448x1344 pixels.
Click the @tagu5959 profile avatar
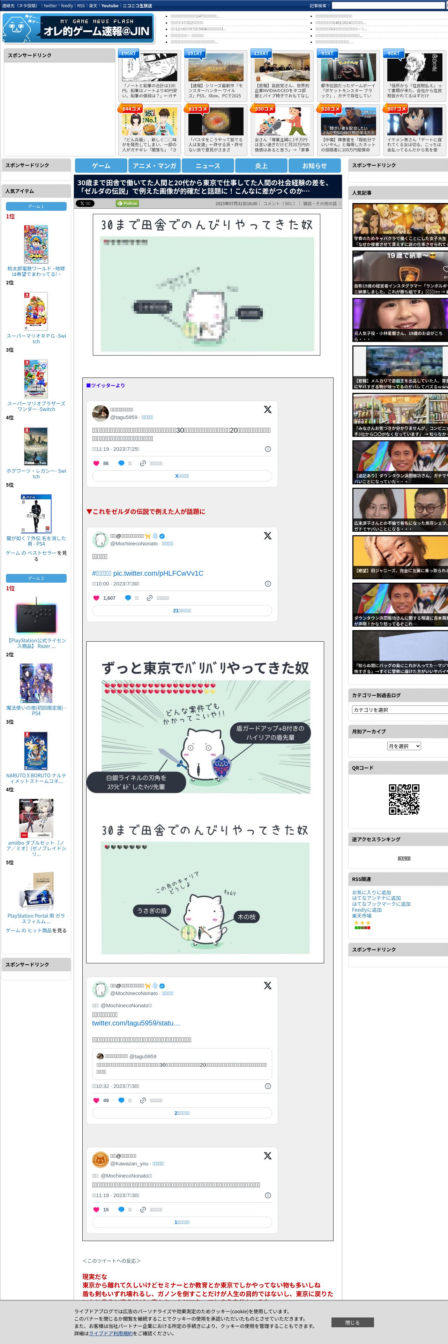coord(100,413)
